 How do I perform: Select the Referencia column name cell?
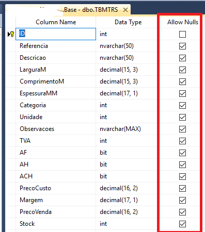(x=56, y=46)
